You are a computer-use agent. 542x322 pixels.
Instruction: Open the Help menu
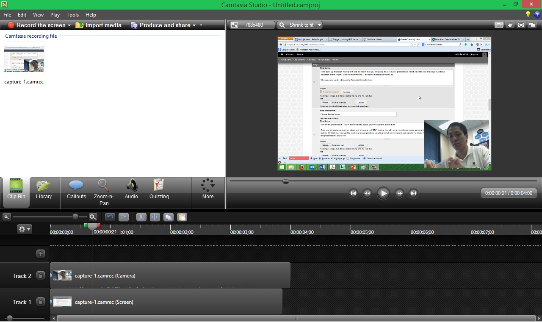(x=91, y=14)
